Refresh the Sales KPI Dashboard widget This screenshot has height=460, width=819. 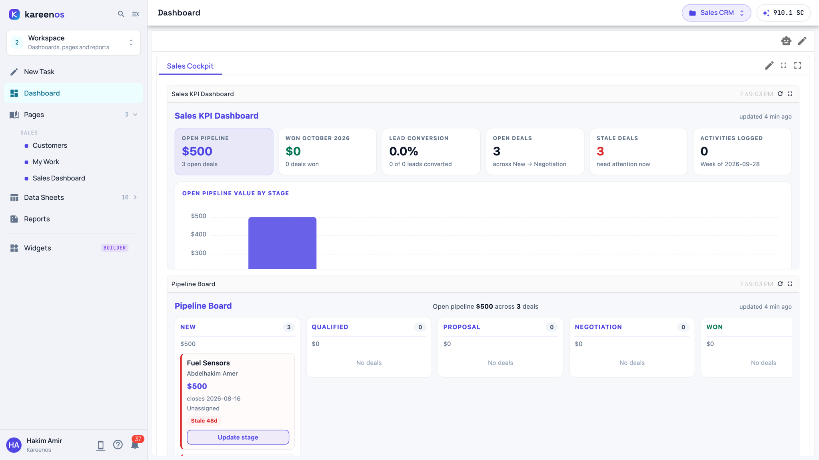780,94
